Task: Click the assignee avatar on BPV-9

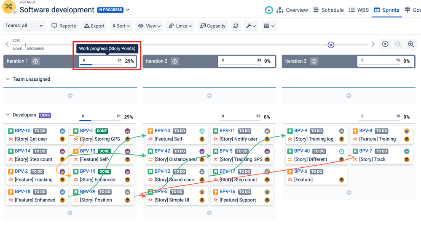Action: [341, 131]
